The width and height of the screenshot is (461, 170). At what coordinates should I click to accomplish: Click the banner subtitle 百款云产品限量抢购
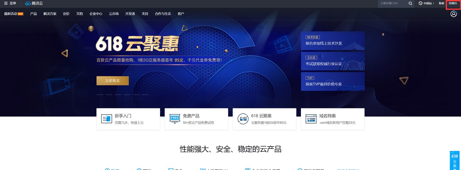pyautogui.click(x=115, y=60)
